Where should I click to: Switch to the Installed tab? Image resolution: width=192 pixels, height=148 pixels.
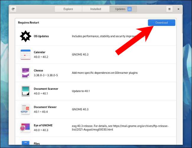tap(95, 9)
